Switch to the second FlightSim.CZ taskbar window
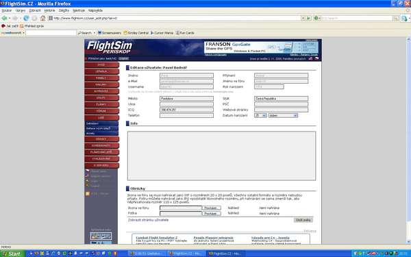 (x=226, y=254)
